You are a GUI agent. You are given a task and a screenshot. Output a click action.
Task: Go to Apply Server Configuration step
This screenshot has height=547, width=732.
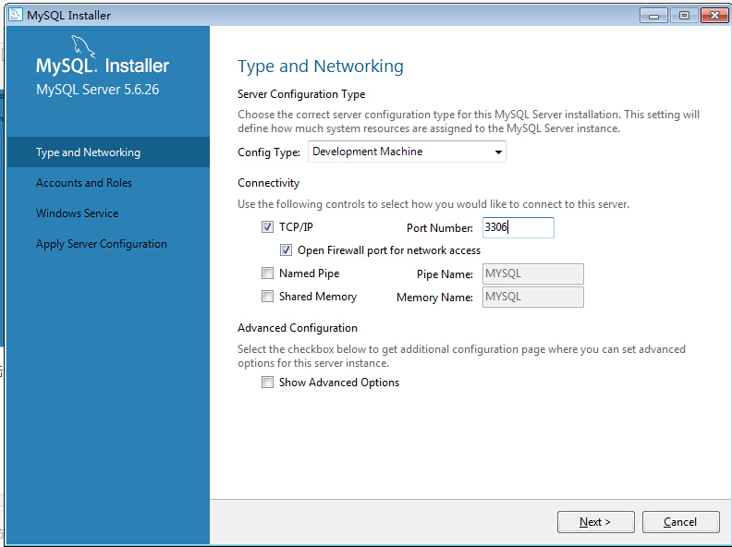pyautogui.click(x=102, y=244)
